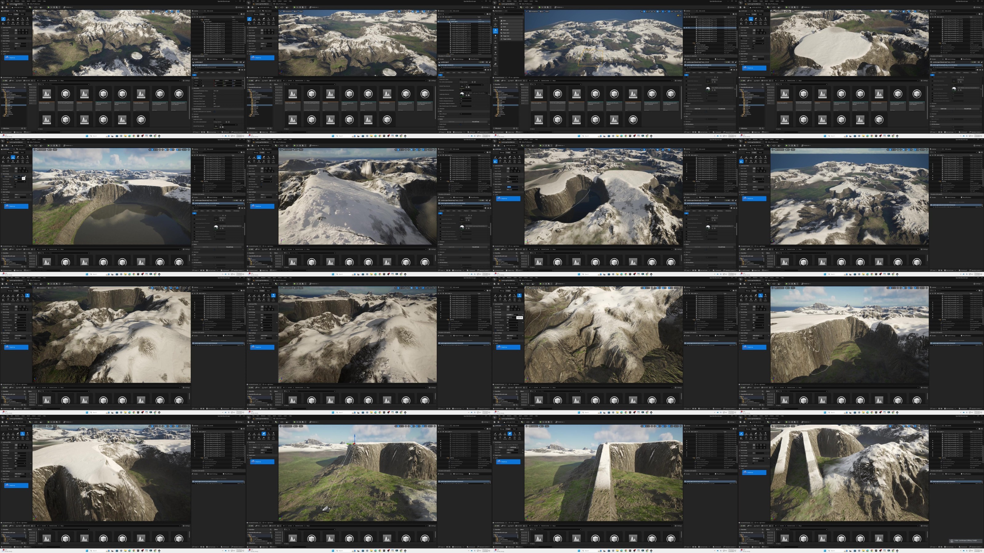The image size is (984, 553).
Task: Open the Selection Mode dropdown in the toolbar
Action: [510, 7]
